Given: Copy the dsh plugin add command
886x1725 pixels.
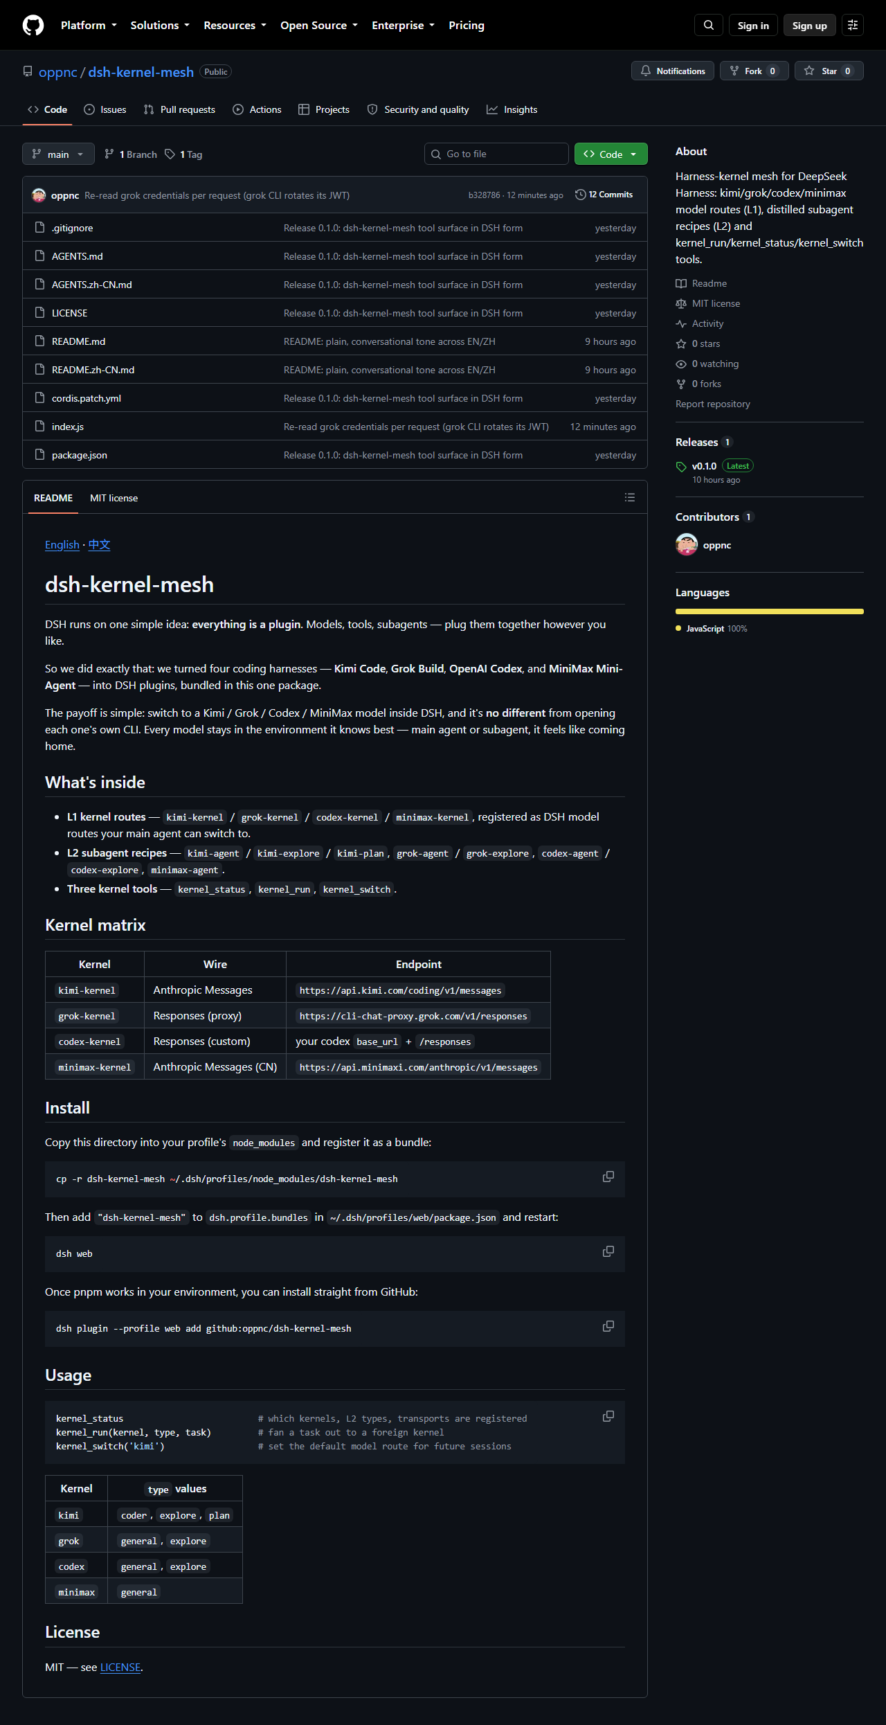Looking at the screenshot, I should pos(608,1326).
